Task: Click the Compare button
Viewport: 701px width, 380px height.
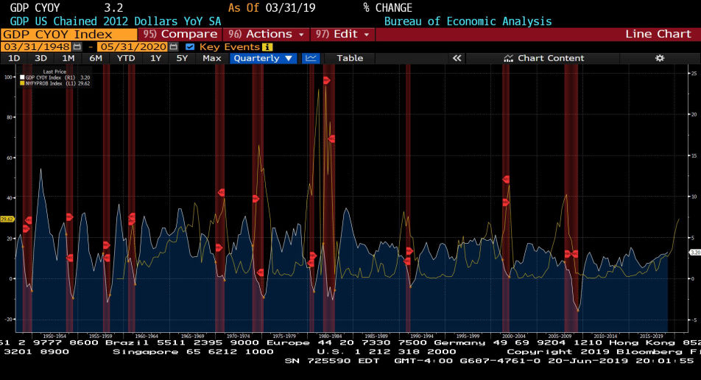Action: click(x=180, y=35)
